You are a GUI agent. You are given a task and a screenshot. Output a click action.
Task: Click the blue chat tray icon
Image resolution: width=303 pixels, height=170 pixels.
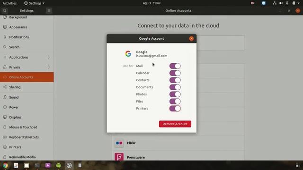pyautogui.click(x=264, y=3)
